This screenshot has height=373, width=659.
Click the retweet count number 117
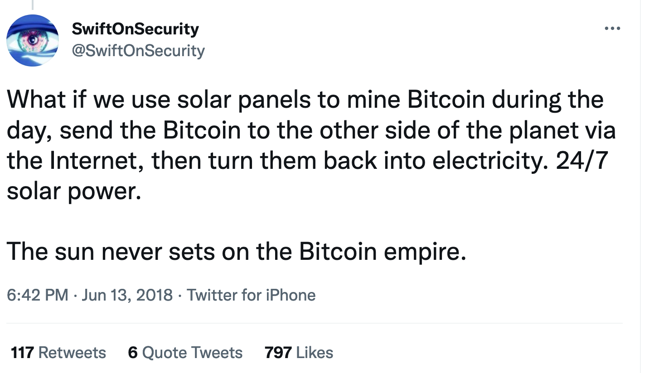click(x=23, y=353)
